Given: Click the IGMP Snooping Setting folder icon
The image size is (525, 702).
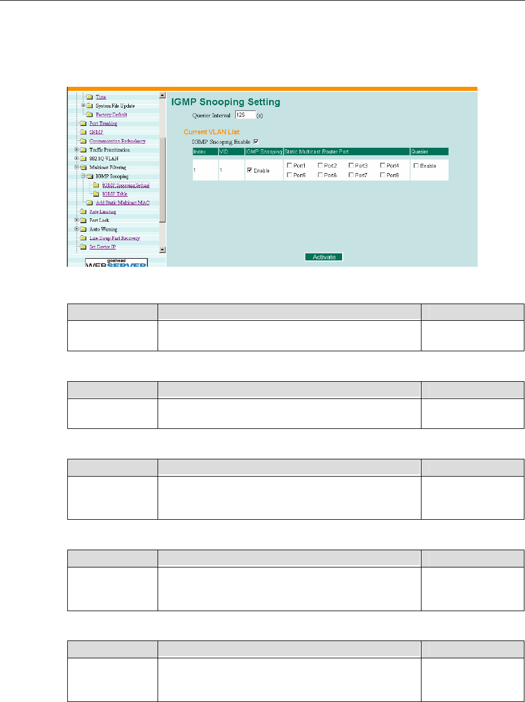Looking at the screenshot, I should (95, 185).
